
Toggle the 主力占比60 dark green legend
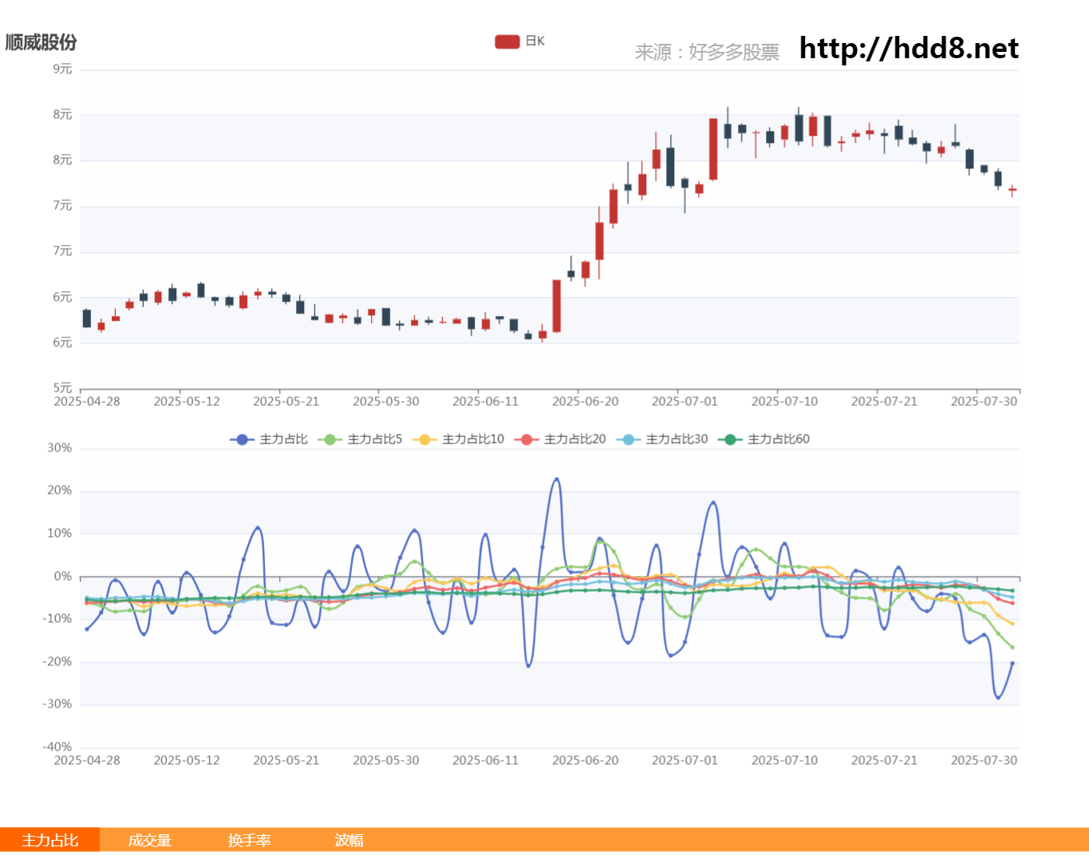pos(763,439)
